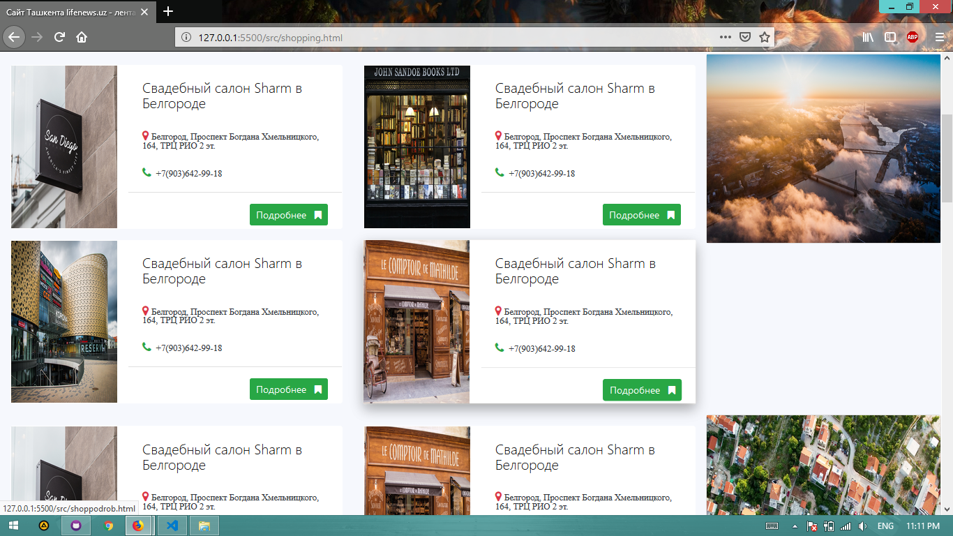Save the page to Pocket
953x536 pixels.
tap(745, 38)
